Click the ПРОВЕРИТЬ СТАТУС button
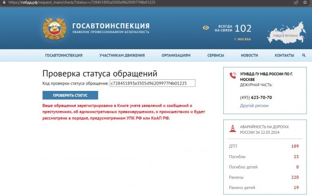312x196 pixels. click(x=70, y=95)
